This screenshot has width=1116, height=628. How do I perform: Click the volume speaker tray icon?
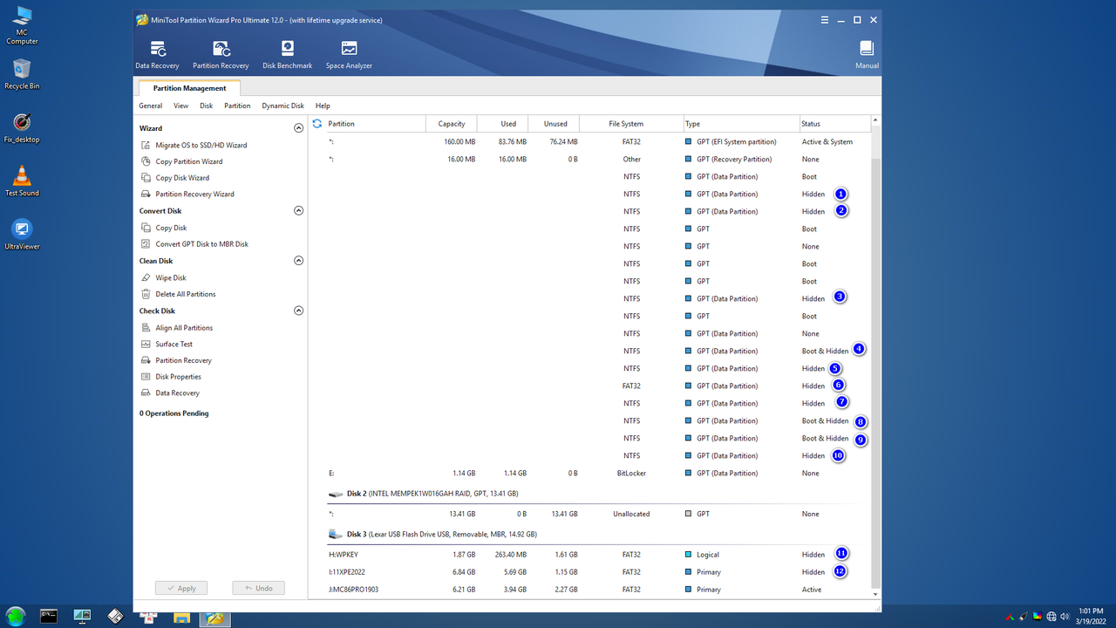click(1065, 617)
